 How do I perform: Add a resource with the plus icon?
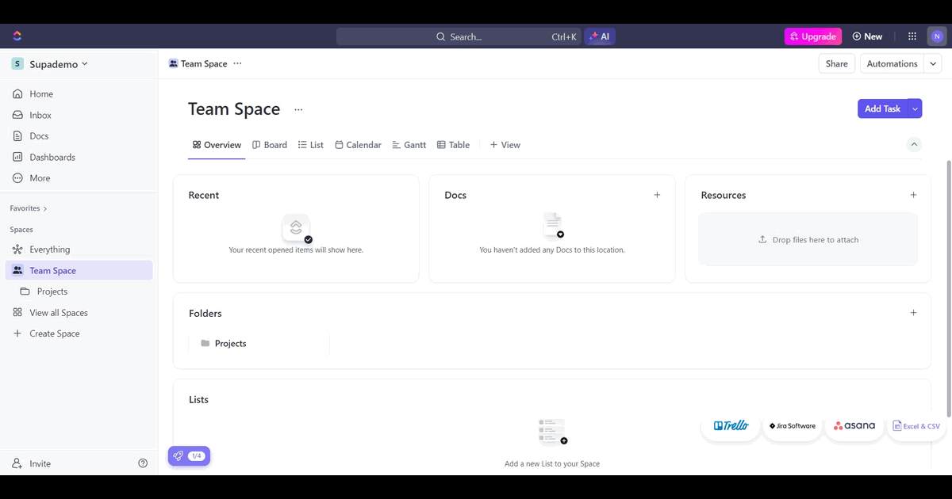[x=913, y=195]
